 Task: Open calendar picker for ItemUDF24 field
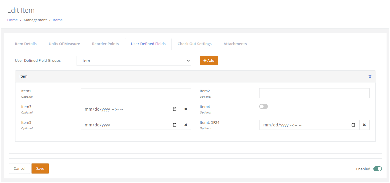click(x=353, y=125)
